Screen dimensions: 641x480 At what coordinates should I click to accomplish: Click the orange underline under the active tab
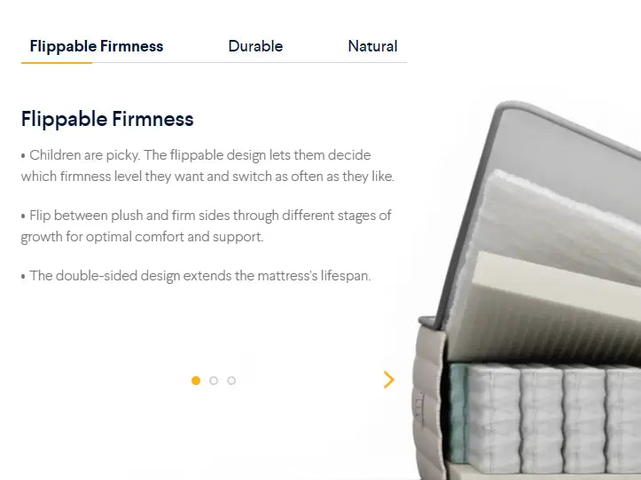point(57,63)
